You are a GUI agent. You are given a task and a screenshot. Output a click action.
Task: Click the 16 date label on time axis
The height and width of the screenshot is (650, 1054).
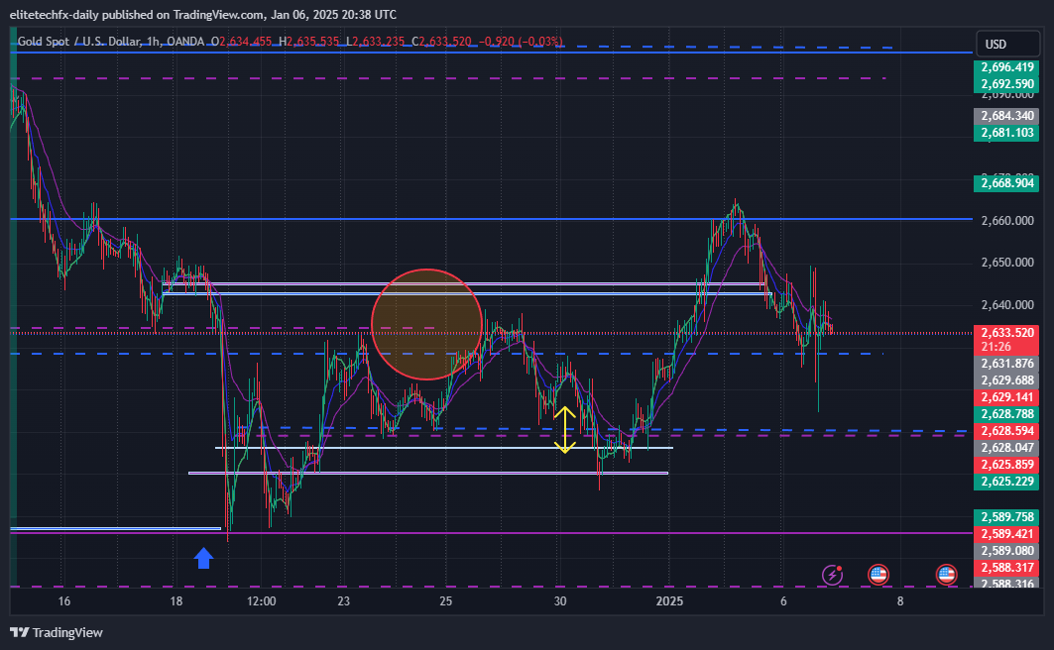pos(63,601)
